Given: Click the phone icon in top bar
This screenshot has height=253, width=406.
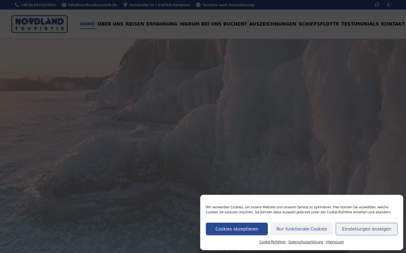Looking at the screenshot, I should [x=17, y=5].
